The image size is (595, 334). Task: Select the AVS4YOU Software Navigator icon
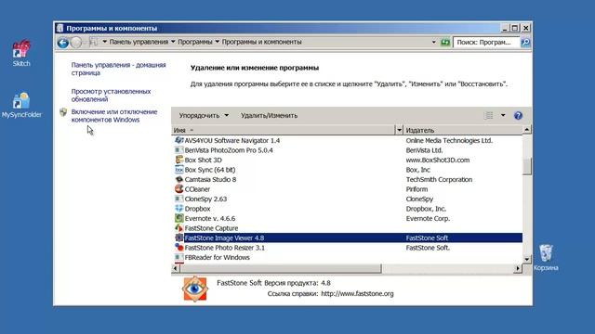179,140
